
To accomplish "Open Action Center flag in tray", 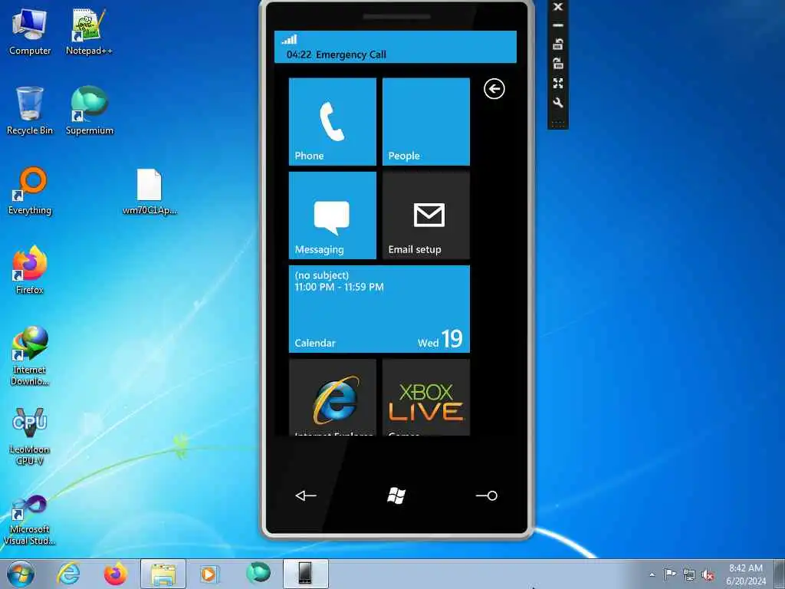I will click(x=670, y=574).
